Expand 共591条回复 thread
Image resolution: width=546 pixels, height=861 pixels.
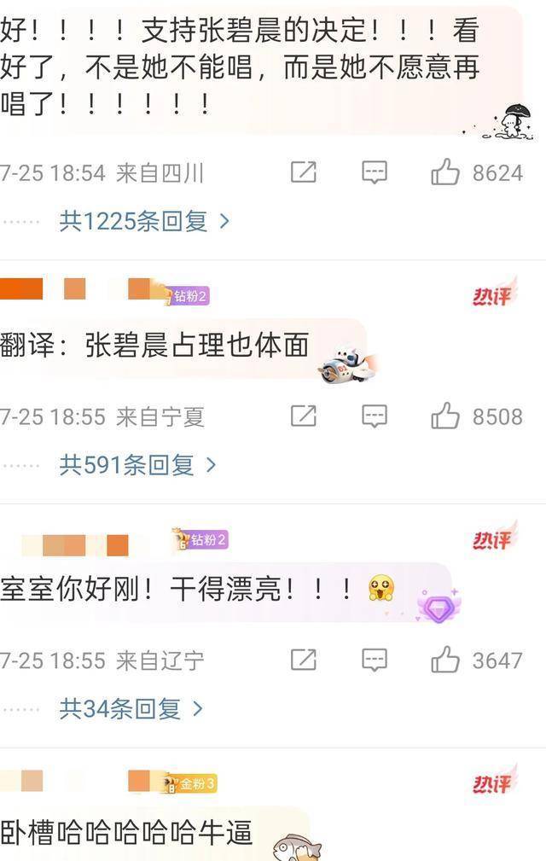(137, 465)
